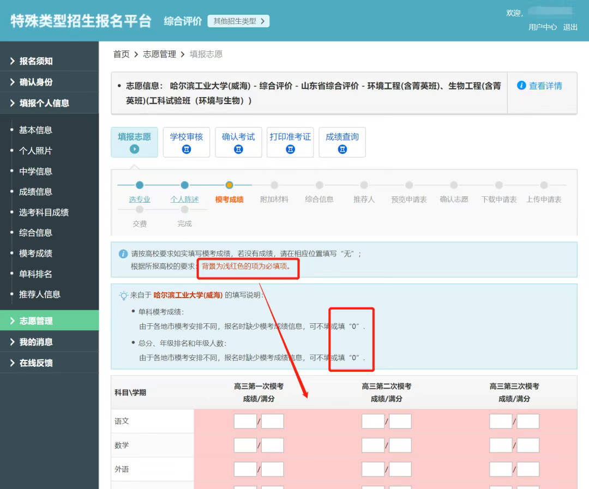Viewport: 589px width, 489px height.
Task: Expand 我的消息 in the sidebar
Action: click(x=36, y=342)
